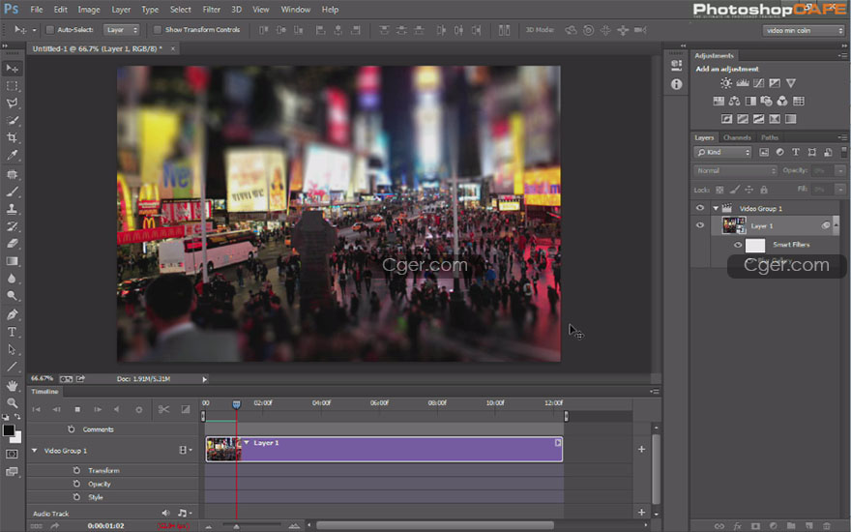Select the Eraser tool
This screenshot has height=532, width=851.
pos(12,244)
